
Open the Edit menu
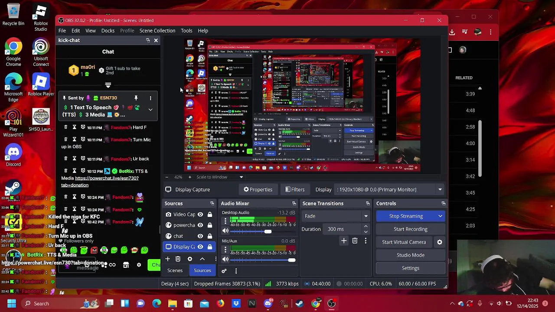75,31
